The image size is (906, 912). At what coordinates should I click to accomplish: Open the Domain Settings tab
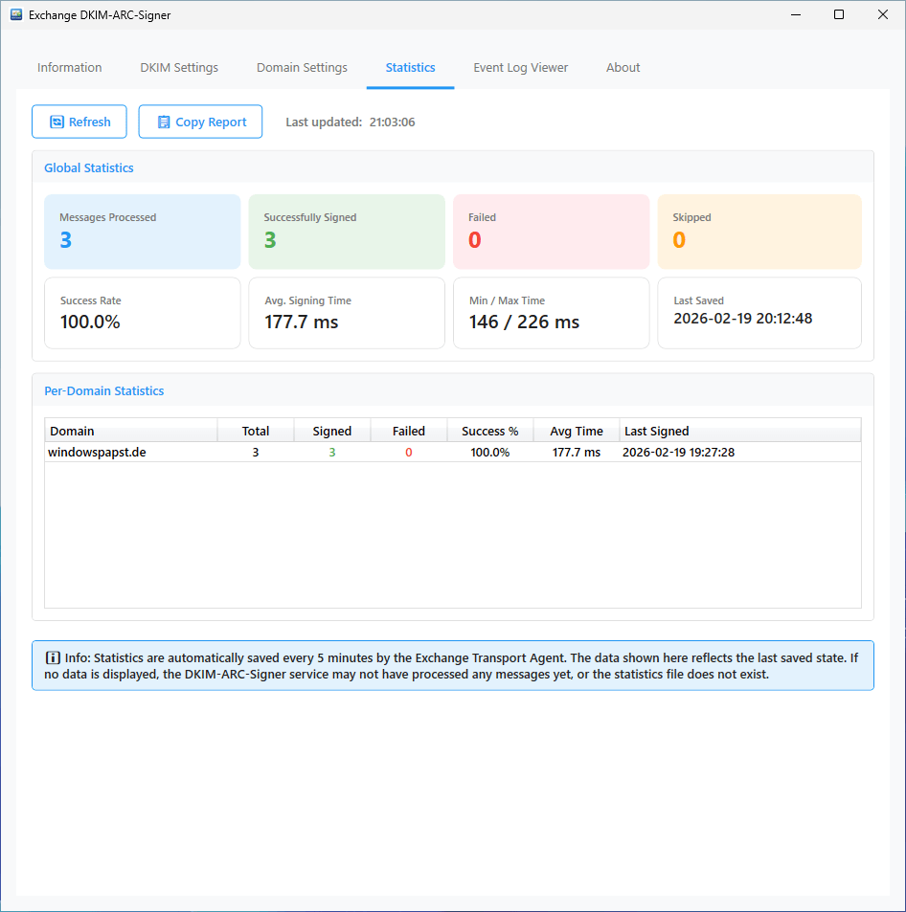pyautogui.click(x=302, y=68)
